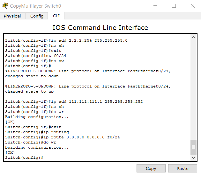The height and width of the screenshot is (182, 201).
Task: Switch to the Physical tab
Action: (12, 16)
